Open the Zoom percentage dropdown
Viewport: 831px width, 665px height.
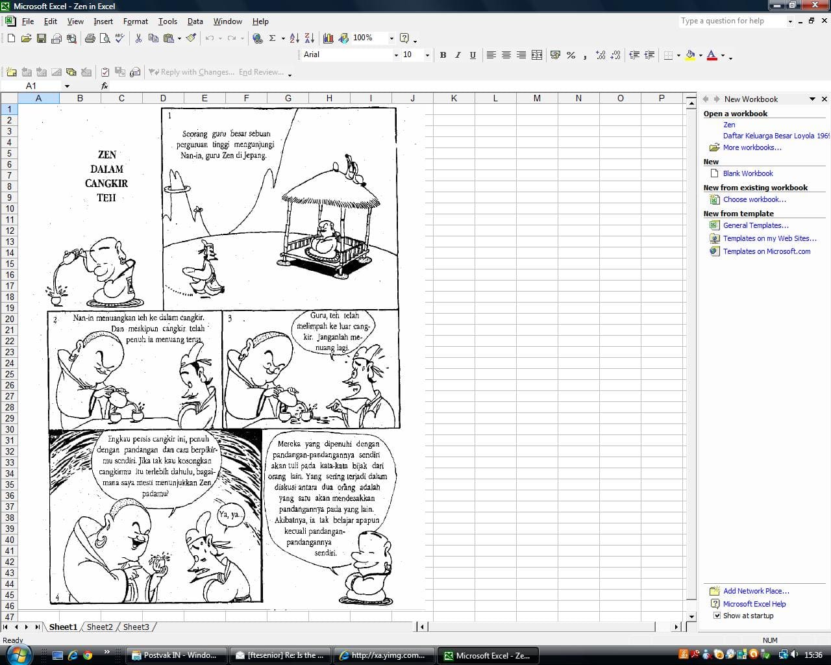391,38
